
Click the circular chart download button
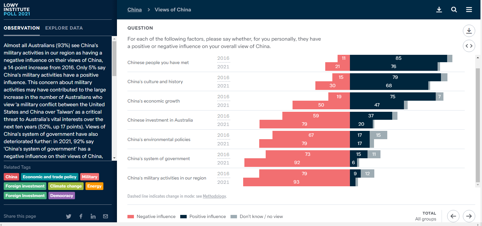click(469, 30)
